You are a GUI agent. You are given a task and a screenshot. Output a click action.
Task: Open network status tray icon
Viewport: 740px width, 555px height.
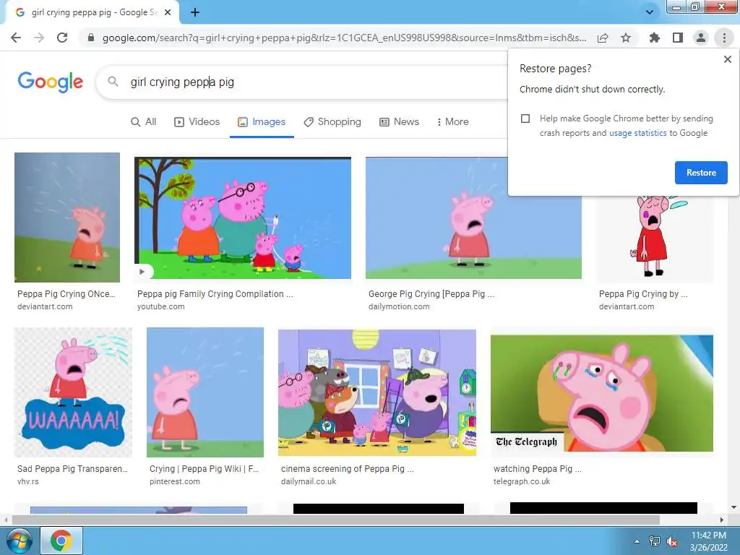tap(655, 541)
